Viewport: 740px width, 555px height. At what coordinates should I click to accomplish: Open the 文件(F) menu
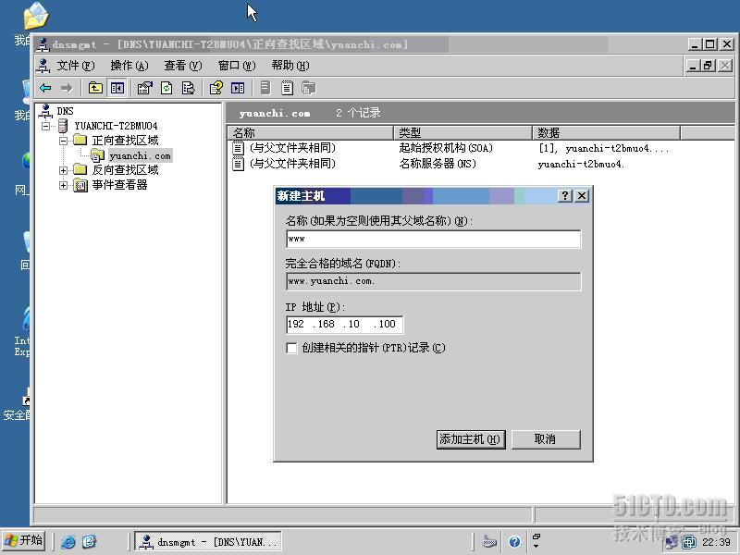[76, 66]
